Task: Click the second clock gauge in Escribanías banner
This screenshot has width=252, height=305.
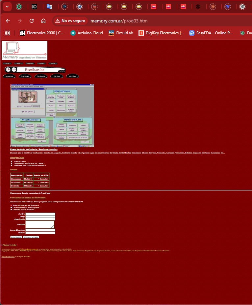Action: tap(14, 69)
